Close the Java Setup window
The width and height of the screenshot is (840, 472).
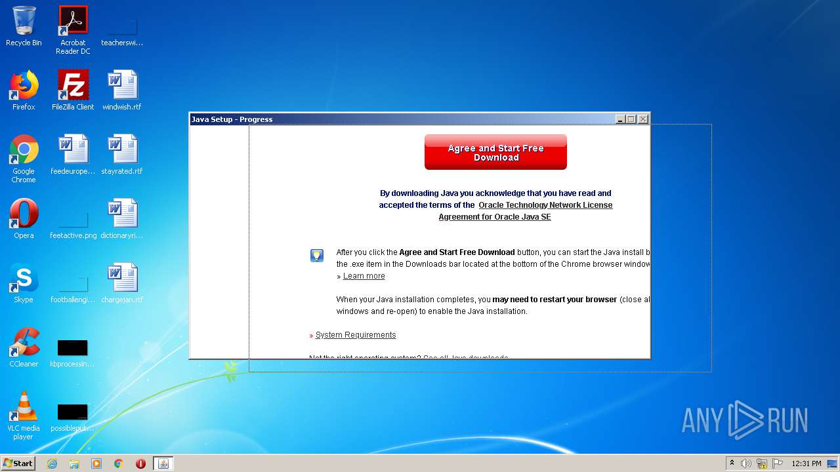[x=643, y=119]
